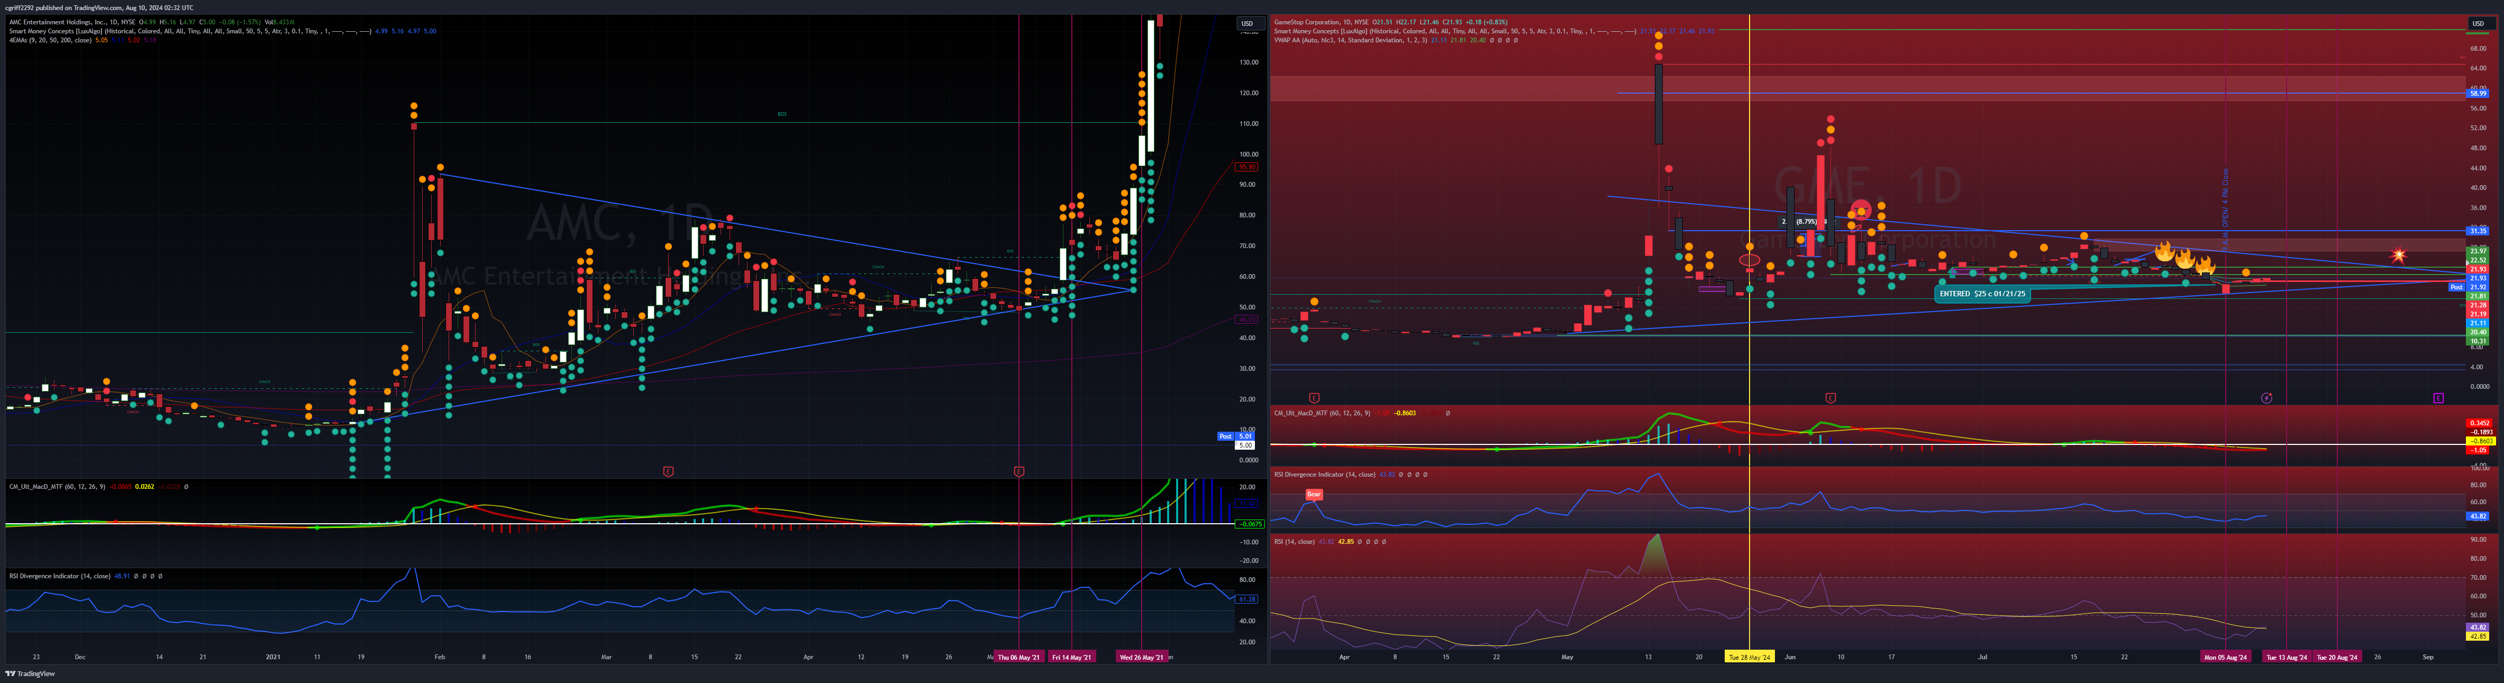The width and height of the screenshot is (2504, 683).
Task: Click the lightning bolt event icon on GameStop chart
Action: [2266, 397]
